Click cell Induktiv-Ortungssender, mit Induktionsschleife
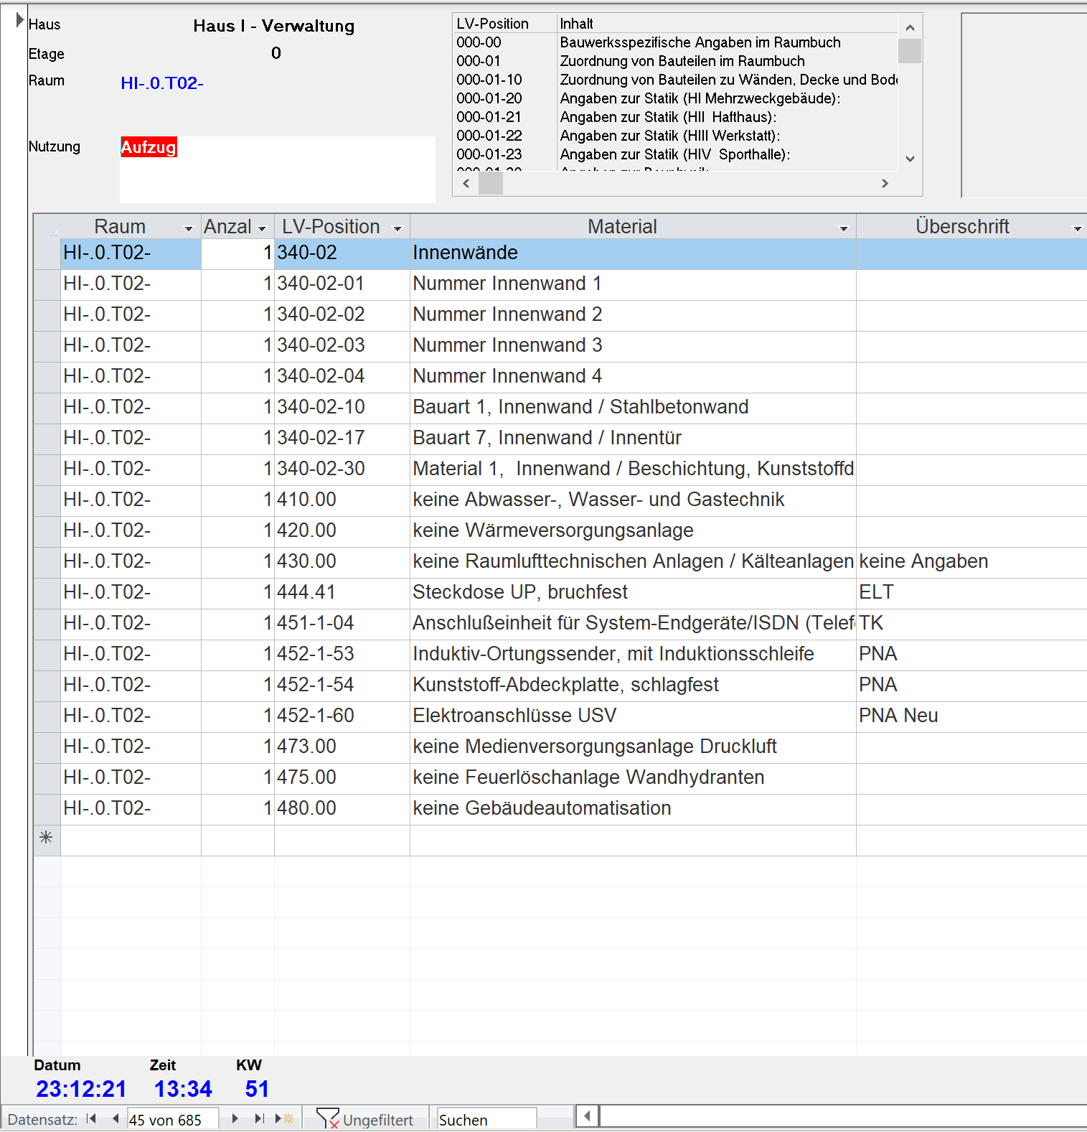The width and height of the screenshot is (1087, 1132). (x=633, y=654)
